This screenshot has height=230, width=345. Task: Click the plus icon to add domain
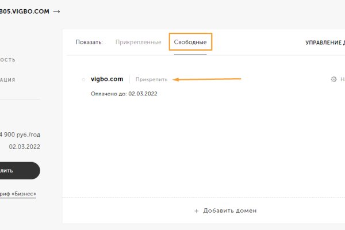[196, 211]
